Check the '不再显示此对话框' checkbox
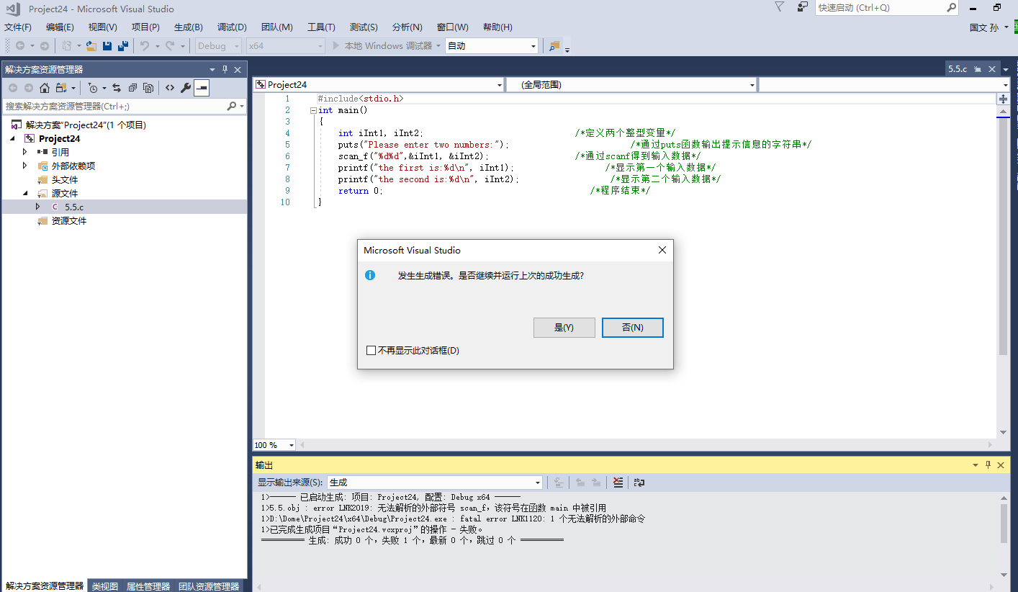 point(371,351)
